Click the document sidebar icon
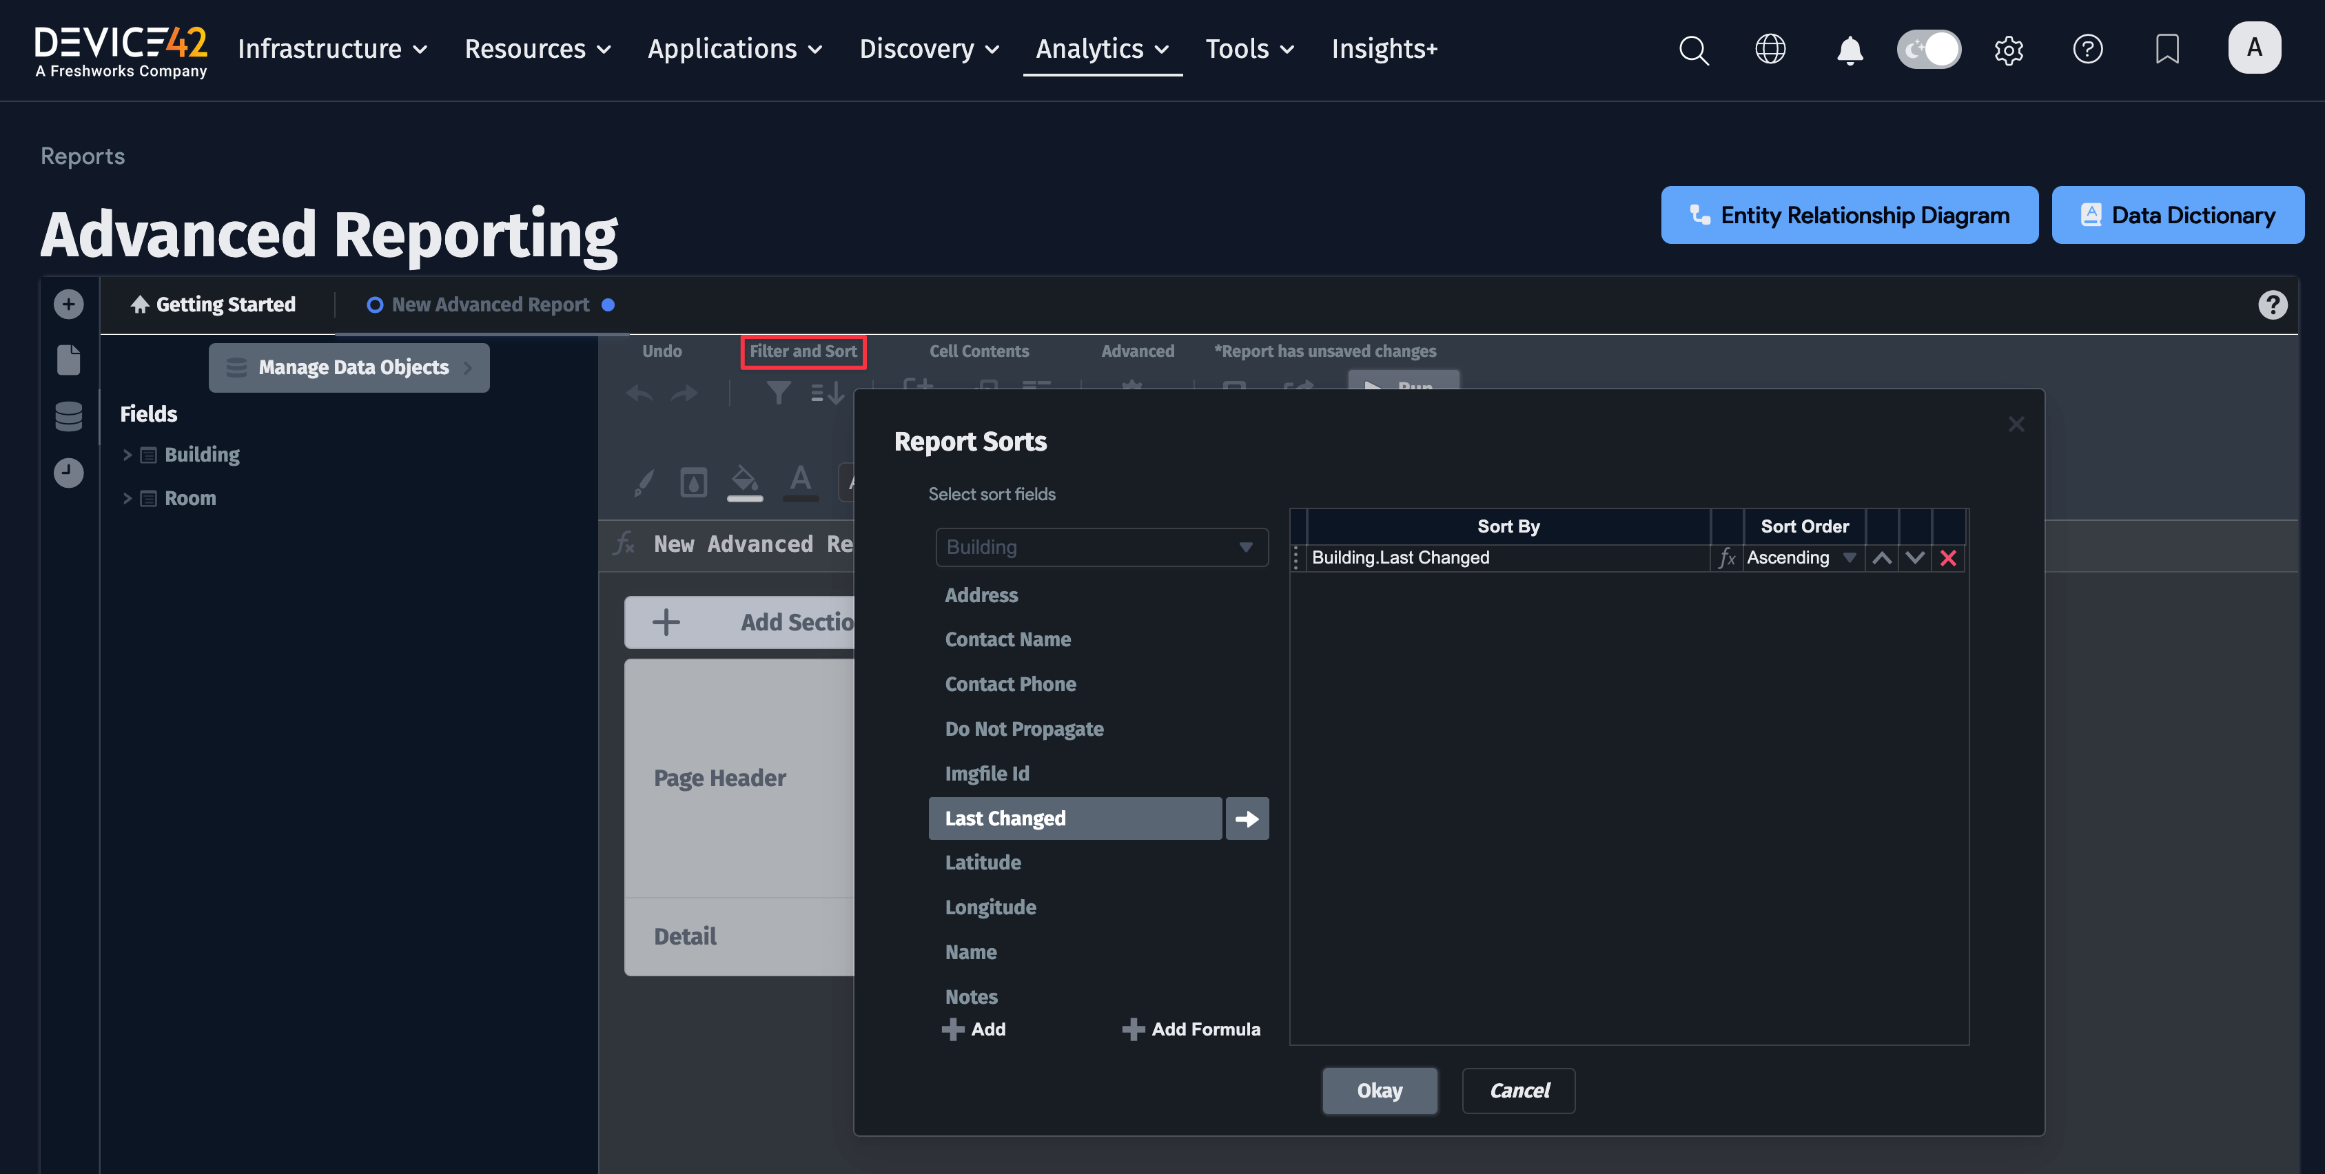Screen dimensions: 2325x1174 69,360
